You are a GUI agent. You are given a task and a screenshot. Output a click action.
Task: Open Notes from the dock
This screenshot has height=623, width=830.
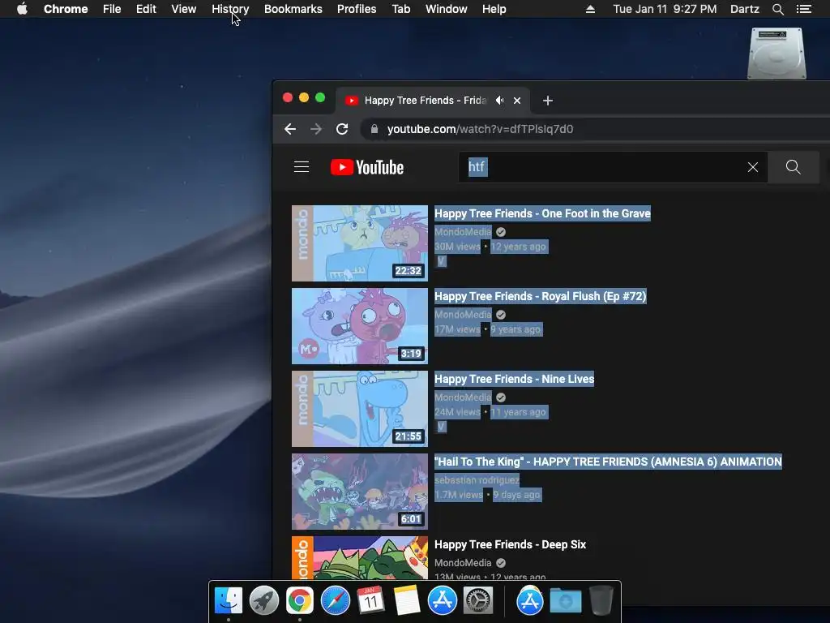tap(407, 600)
